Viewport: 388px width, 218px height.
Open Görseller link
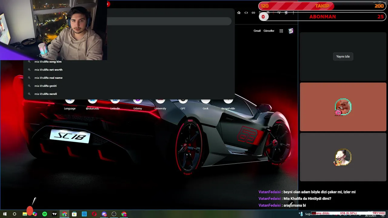pyautogui.click(x=269, y=31)
